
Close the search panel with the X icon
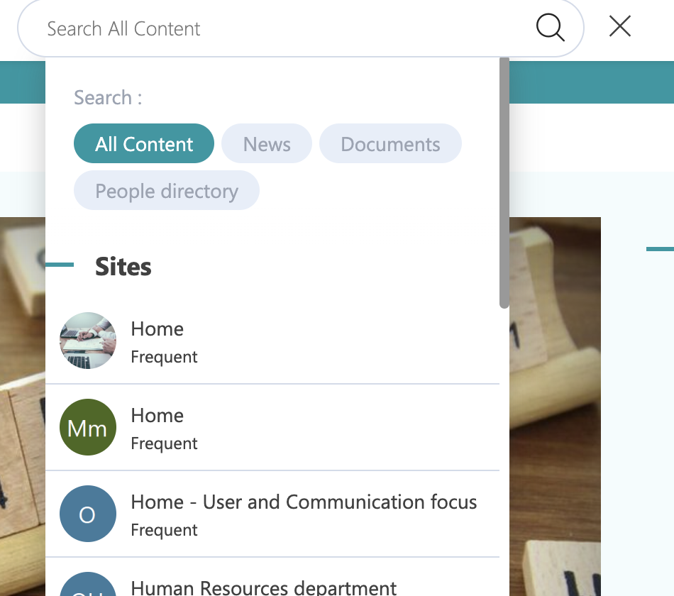click(x=620, y=27)
